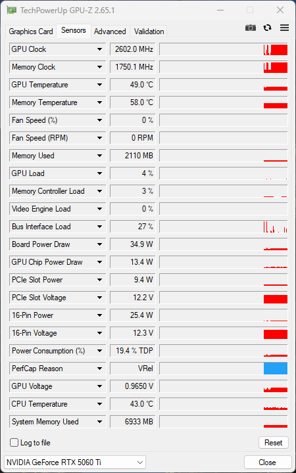Take a screenshot with the camera icon
296x473 pixels.
(250, 28)
